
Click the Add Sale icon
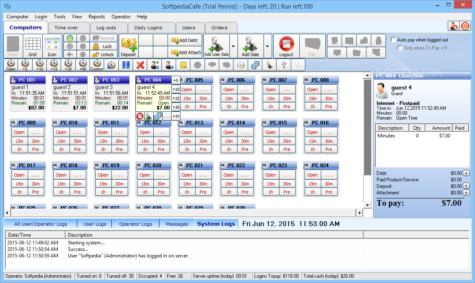pyautogui.click(x=251, y=46)
